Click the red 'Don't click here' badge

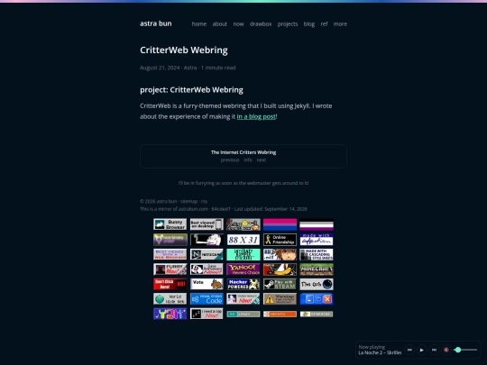(170, 284)
